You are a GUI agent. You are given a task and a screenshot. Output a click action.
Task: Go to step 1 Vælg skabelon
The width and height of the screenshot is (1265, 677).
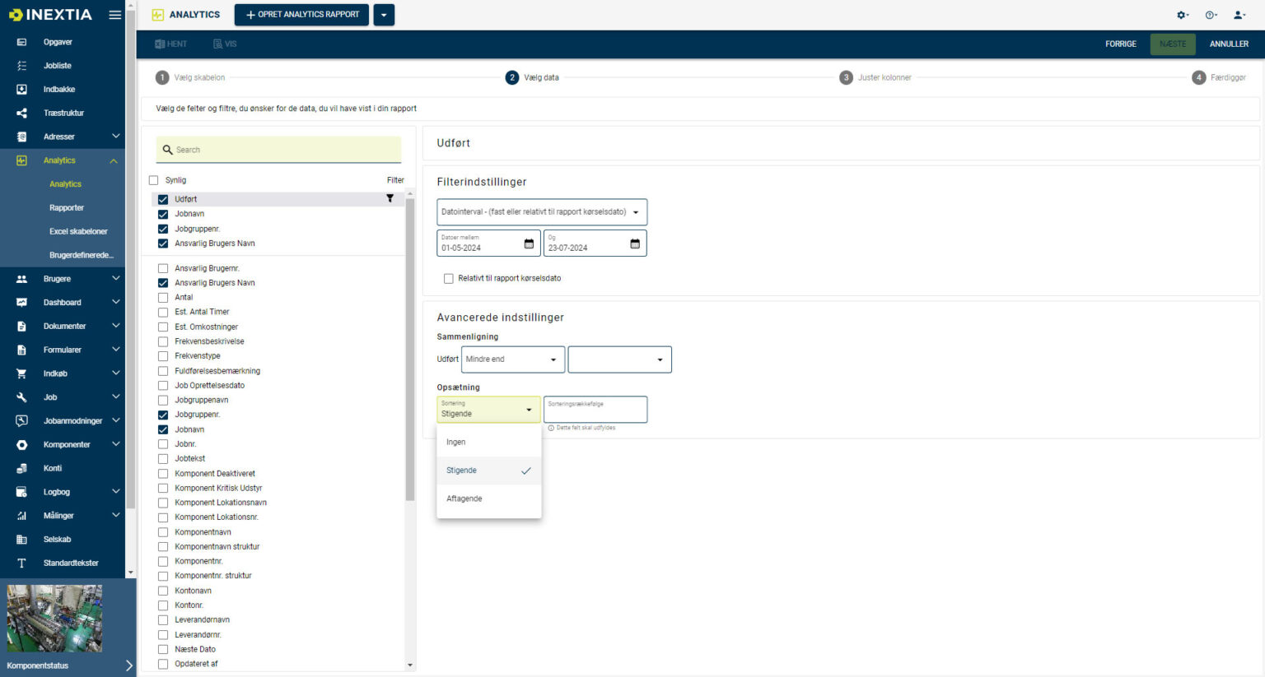tap(190, 77)
